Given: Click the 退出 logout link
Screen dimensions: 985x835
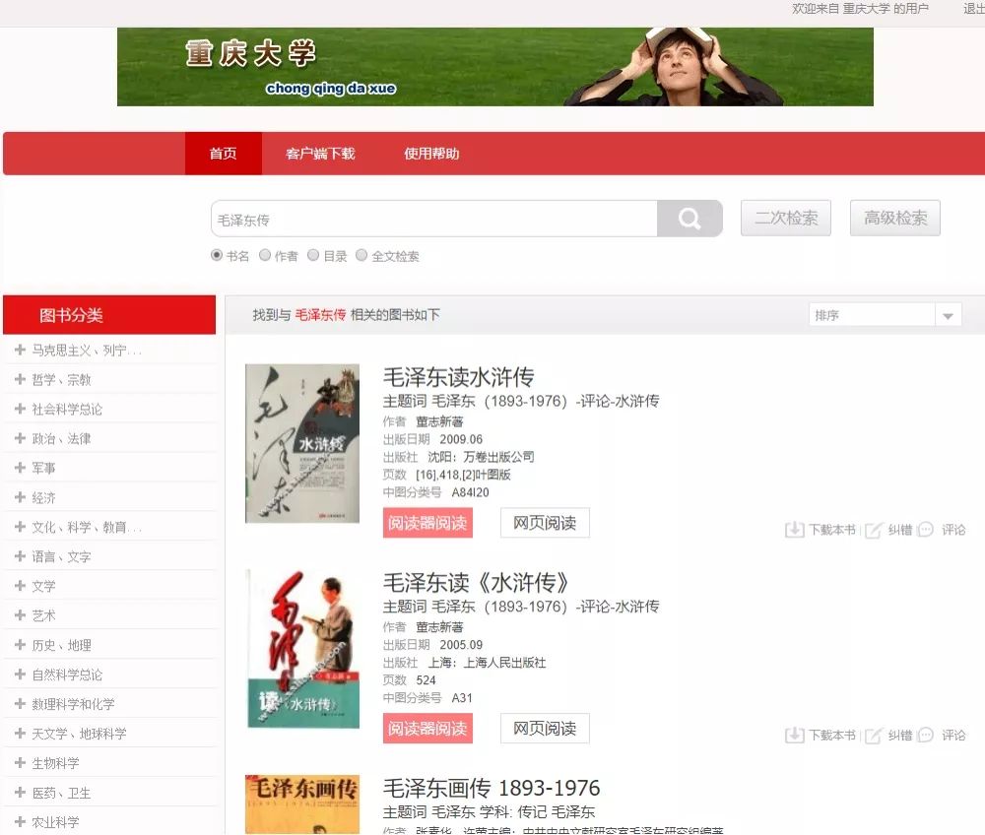Looking at the screenshot, I should coord(974,8).
